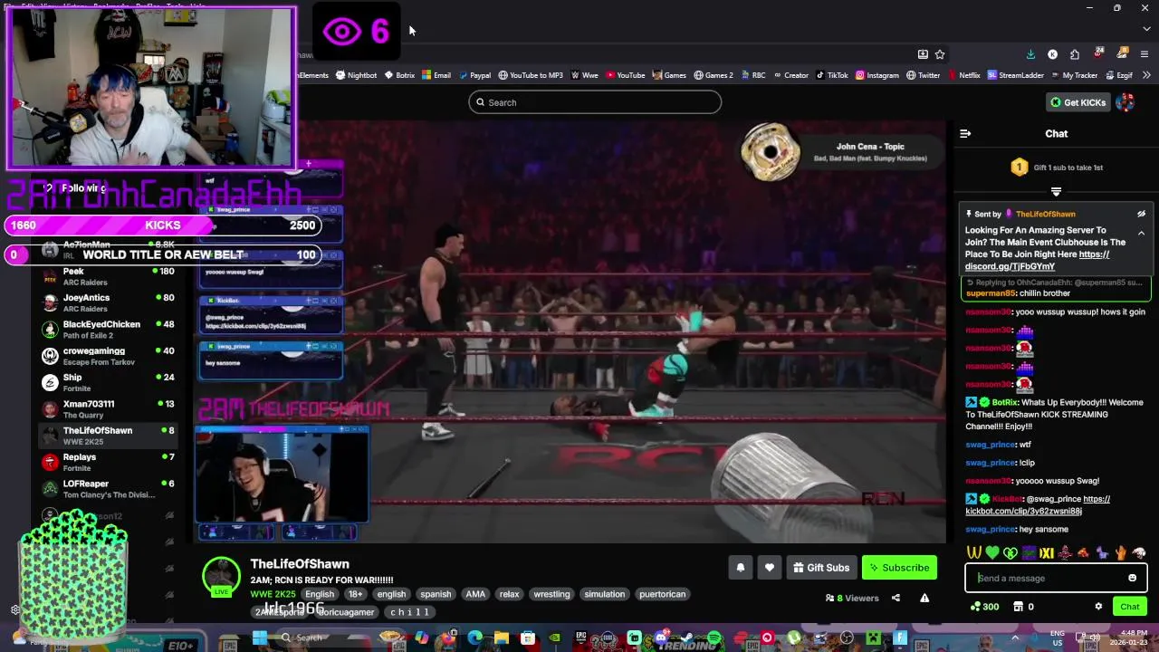Viewport: 1159px width, 652px height.
Task: Click the 'W' emote in quick emotes
Action: coord(973,552)
